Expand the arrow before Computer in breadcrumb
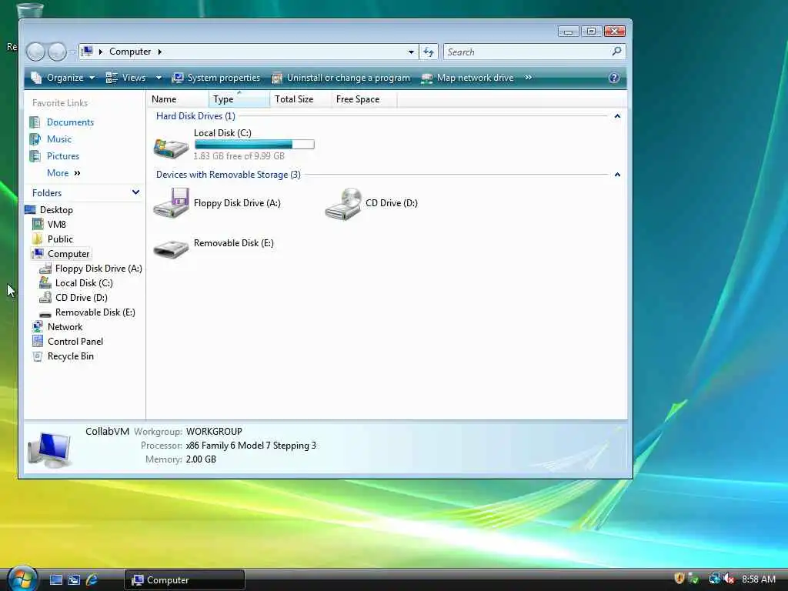This screenshot has width=788, height=591. click(x=101, y=52)
